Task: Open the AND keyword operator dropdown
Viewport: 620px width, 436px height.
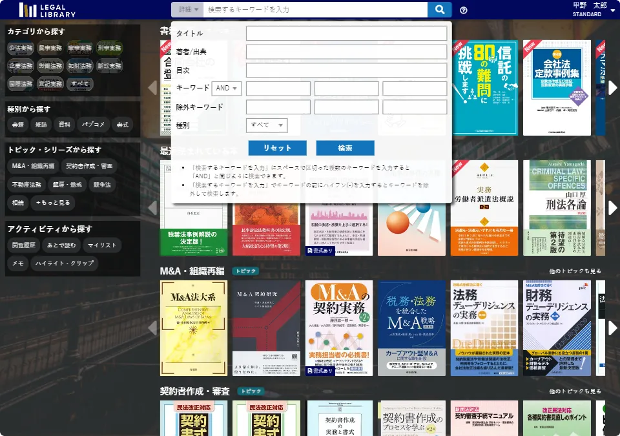Action: coord(227,88)
